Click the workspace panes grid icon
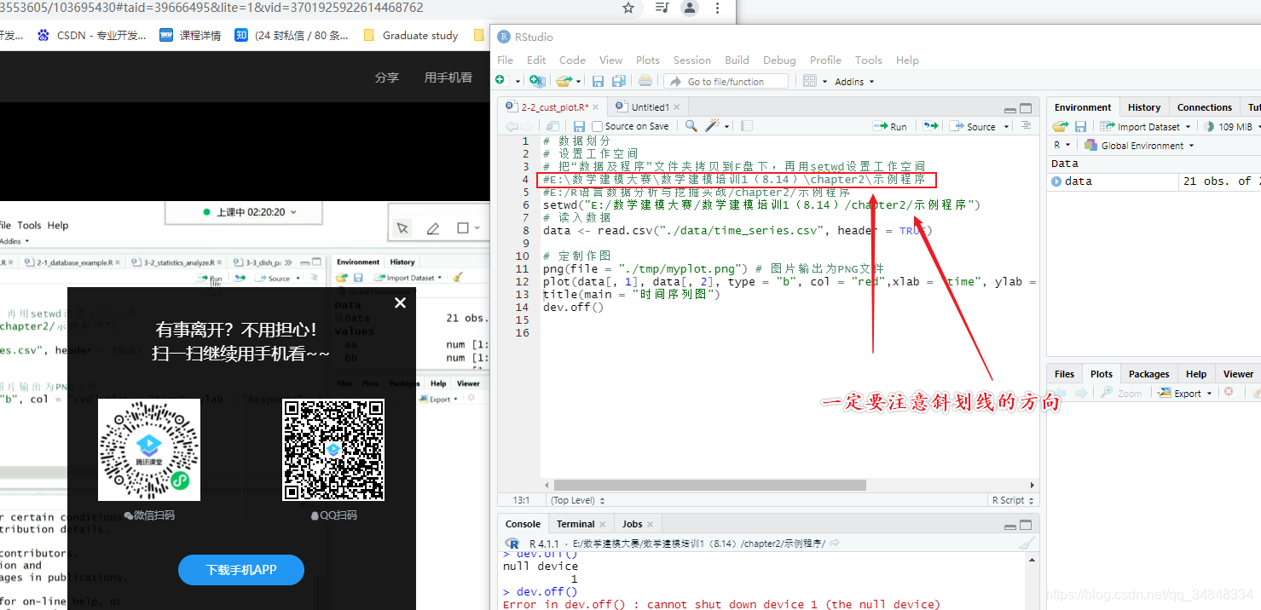1261x610 pixels. click(x=810, y=81)
